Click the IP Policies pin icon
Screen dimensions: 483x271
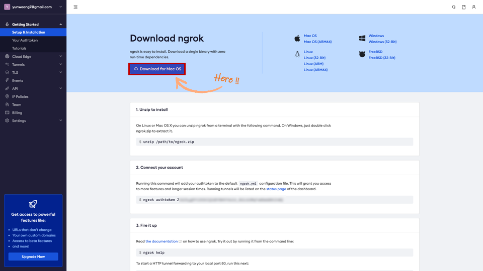[x=7, y=96]
